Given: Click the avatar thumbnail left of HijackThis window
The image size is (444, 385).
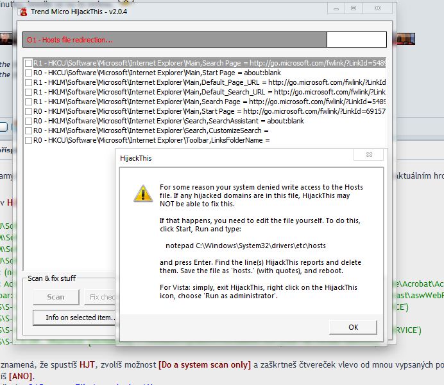Looking at the screenshot, I should 6,39.
